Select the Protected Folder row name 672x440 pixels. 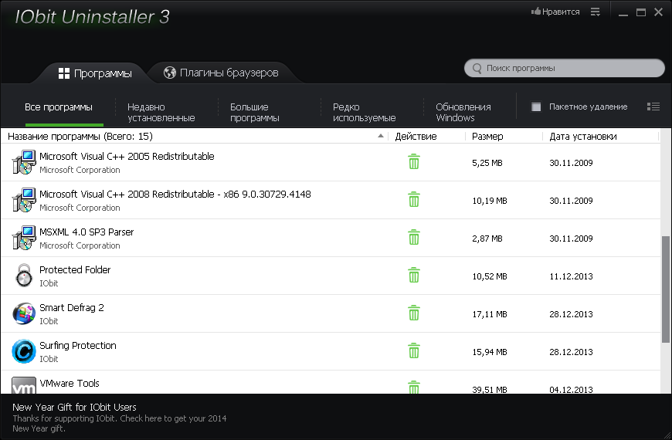75,269
